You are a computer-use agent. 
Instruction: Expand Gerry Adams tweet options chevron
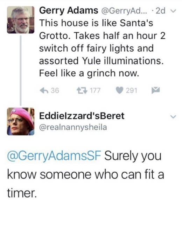coord(174,11)
